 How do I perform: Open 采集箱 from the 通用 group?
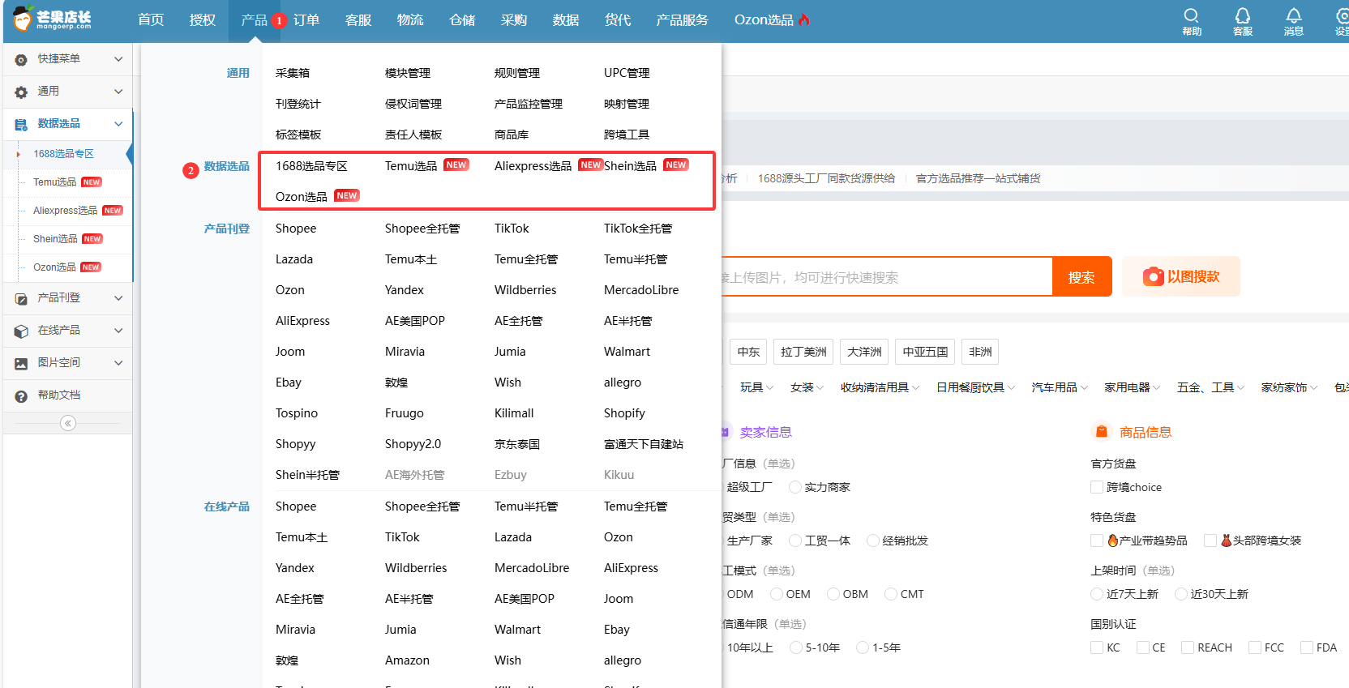click(293, 73)
